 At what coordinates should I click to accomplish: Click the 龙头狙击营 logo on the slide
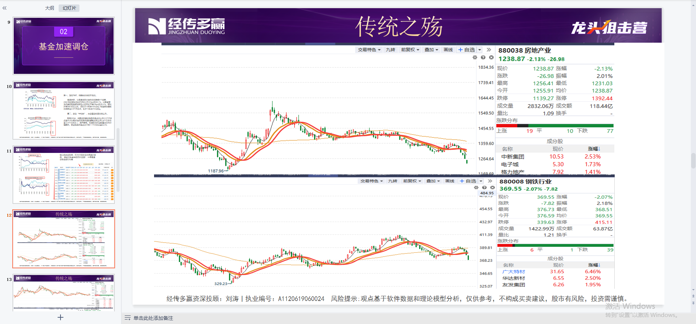coord(609,27)
